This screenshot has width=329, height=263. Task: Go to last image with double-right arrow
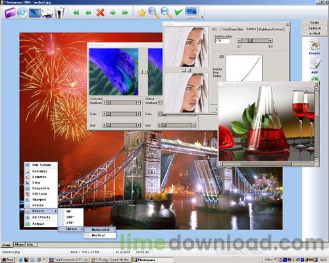coord(125,12)
